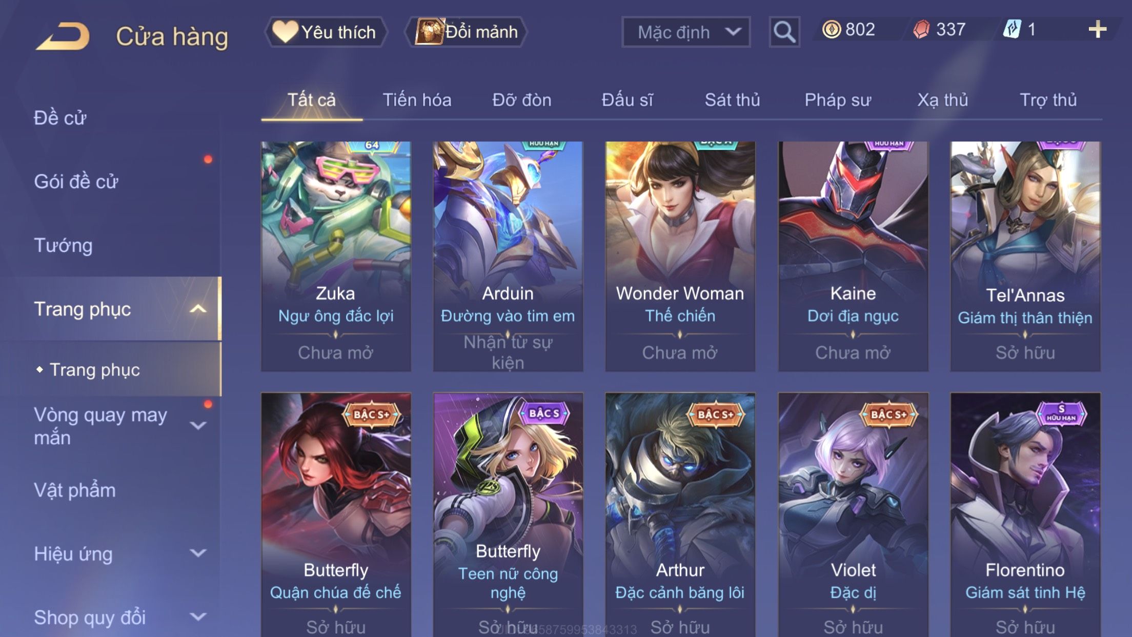1132x637 pixels.
Task: Open favorites with the heart icon
Action: pos(285,31)
